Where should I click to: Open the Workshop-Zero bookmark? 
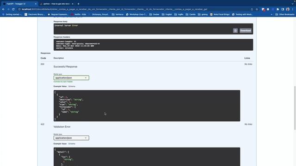click(x=136, y=14)
